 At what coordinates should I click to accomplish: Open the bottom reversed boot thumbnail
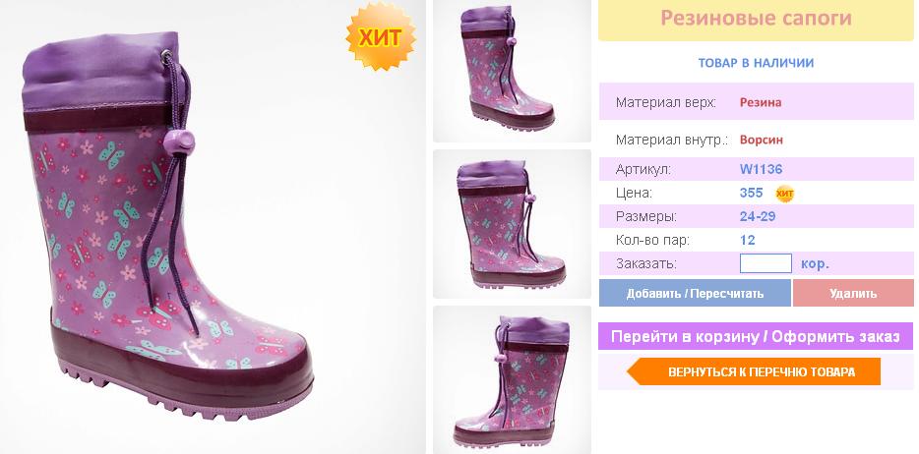512,379
